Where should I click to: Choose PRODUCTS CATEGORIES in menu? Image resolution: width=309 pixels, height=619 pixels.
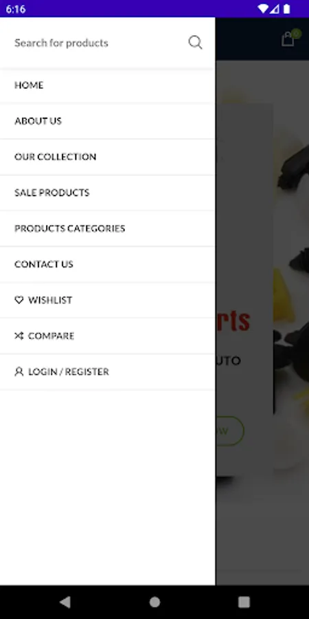click(108, 228)
